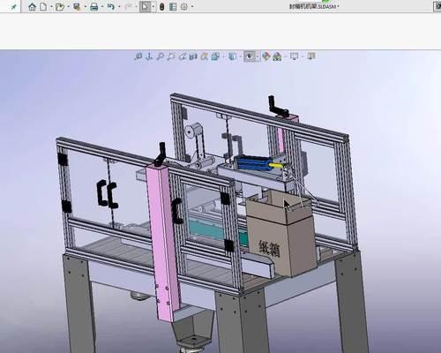Image resolution: width=441 pixels, height=353 pixels.
Task: Expand the Select tool dropdown arrow
Action: pyautogui.click(x=153, y=7)
